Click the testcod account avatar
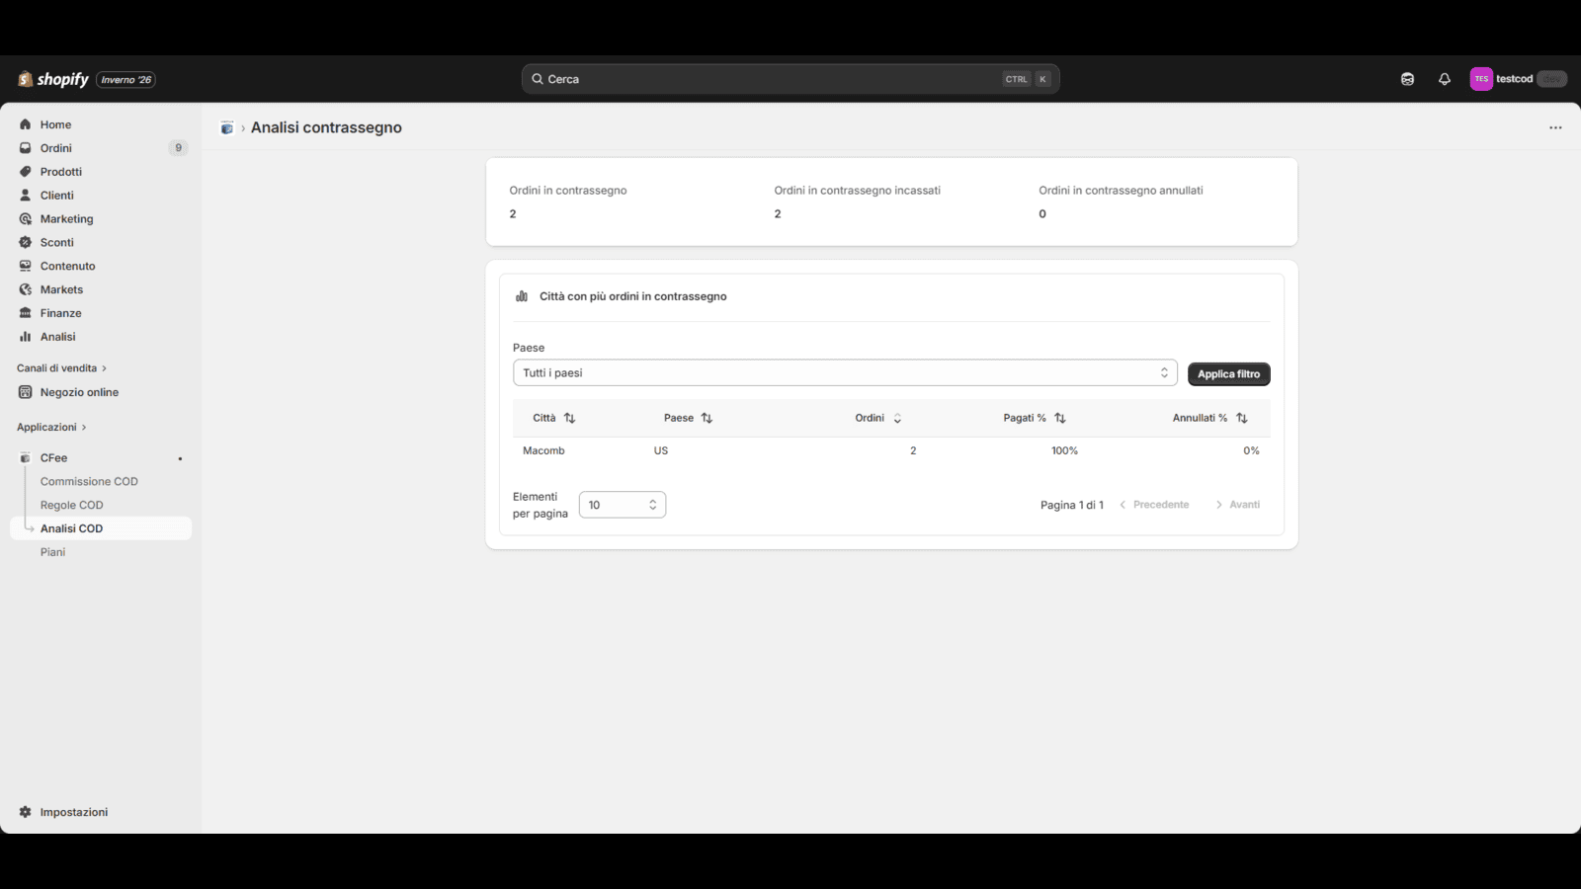This screenshot has height=889, width=1581. click(x=1481, y=79)
